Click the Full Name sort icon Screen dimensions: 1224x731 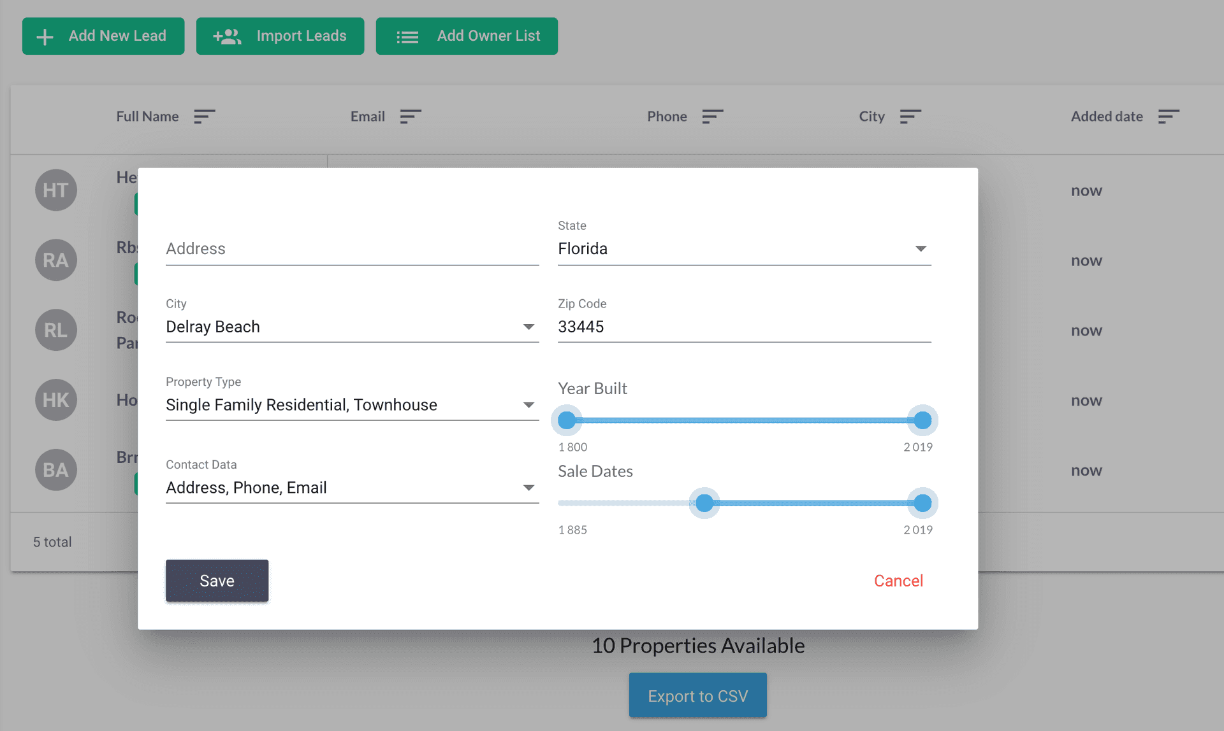pyautogui.click(x=204, y=117)
